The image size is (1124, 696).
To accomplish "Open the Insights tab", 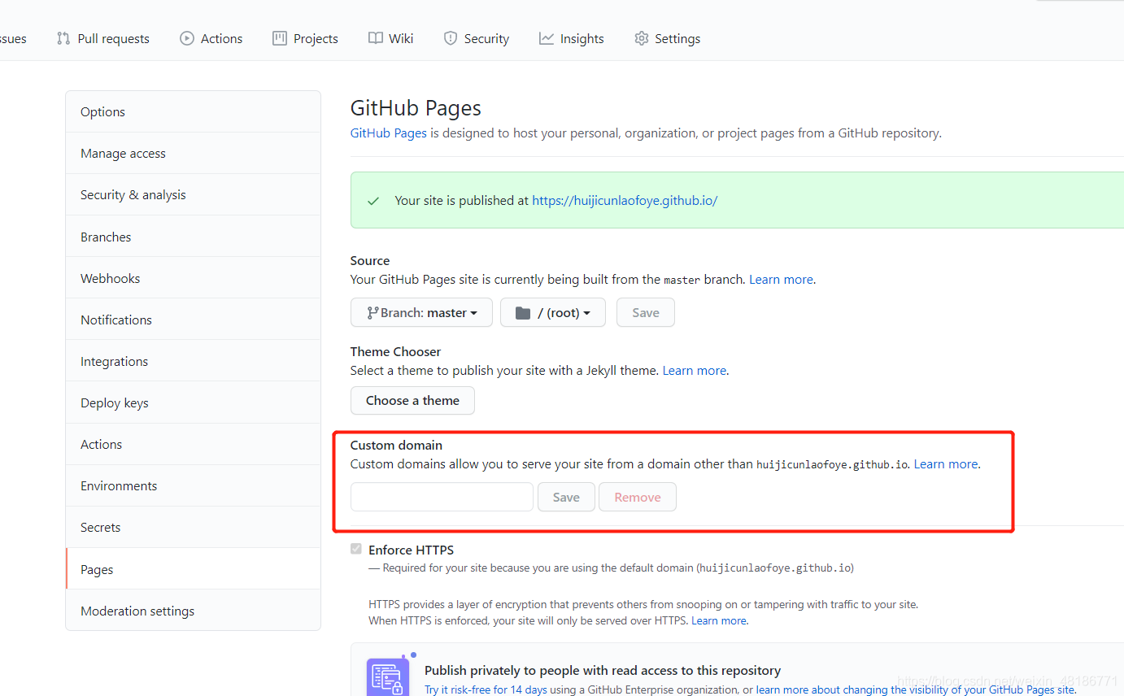I will pos(572,38).
